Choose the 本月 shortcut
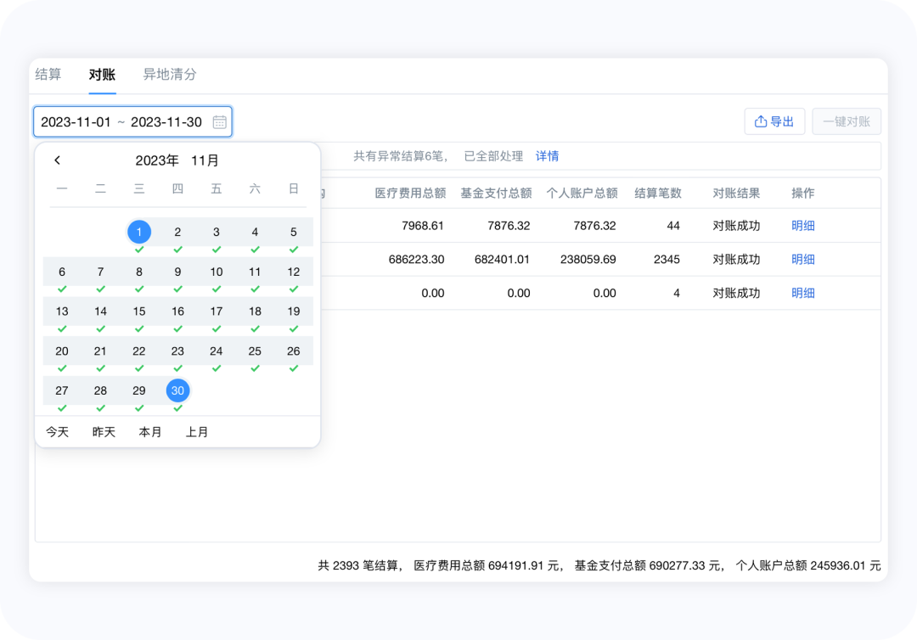917x640 pixels. (149, 432)
